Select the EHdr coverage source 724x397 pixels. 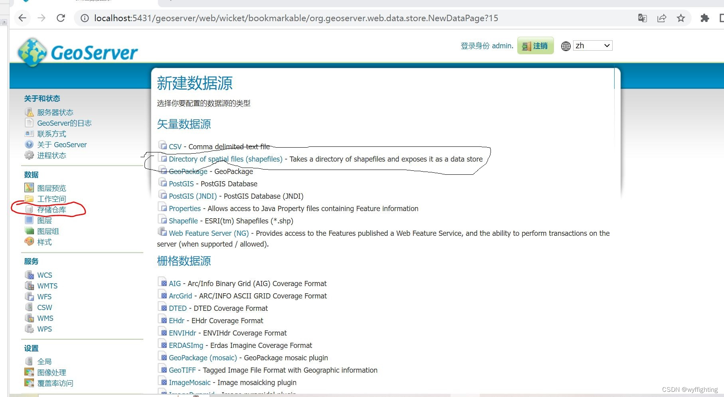pyautogui.click(x=176, y=320)
